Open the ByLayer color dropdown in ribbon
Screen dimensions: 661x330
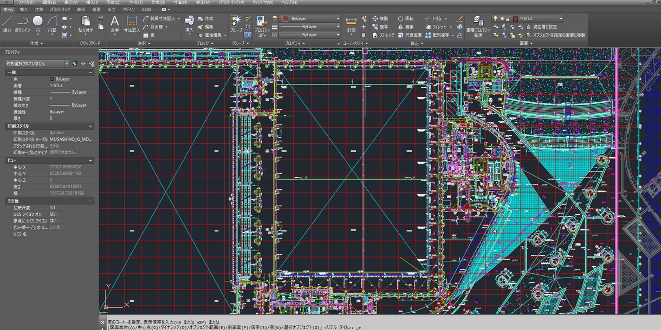[338, 18]
